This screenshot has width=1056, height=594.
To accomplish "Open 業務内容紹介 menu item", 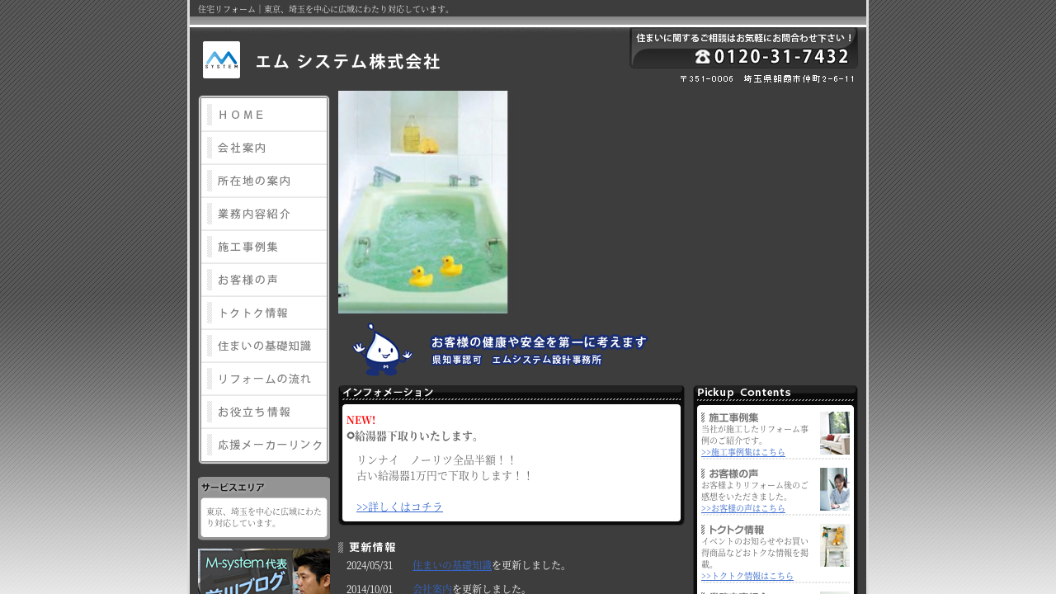I will [264, 214].
